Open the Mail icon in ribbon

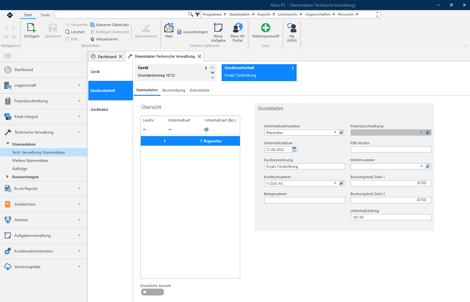169,28
